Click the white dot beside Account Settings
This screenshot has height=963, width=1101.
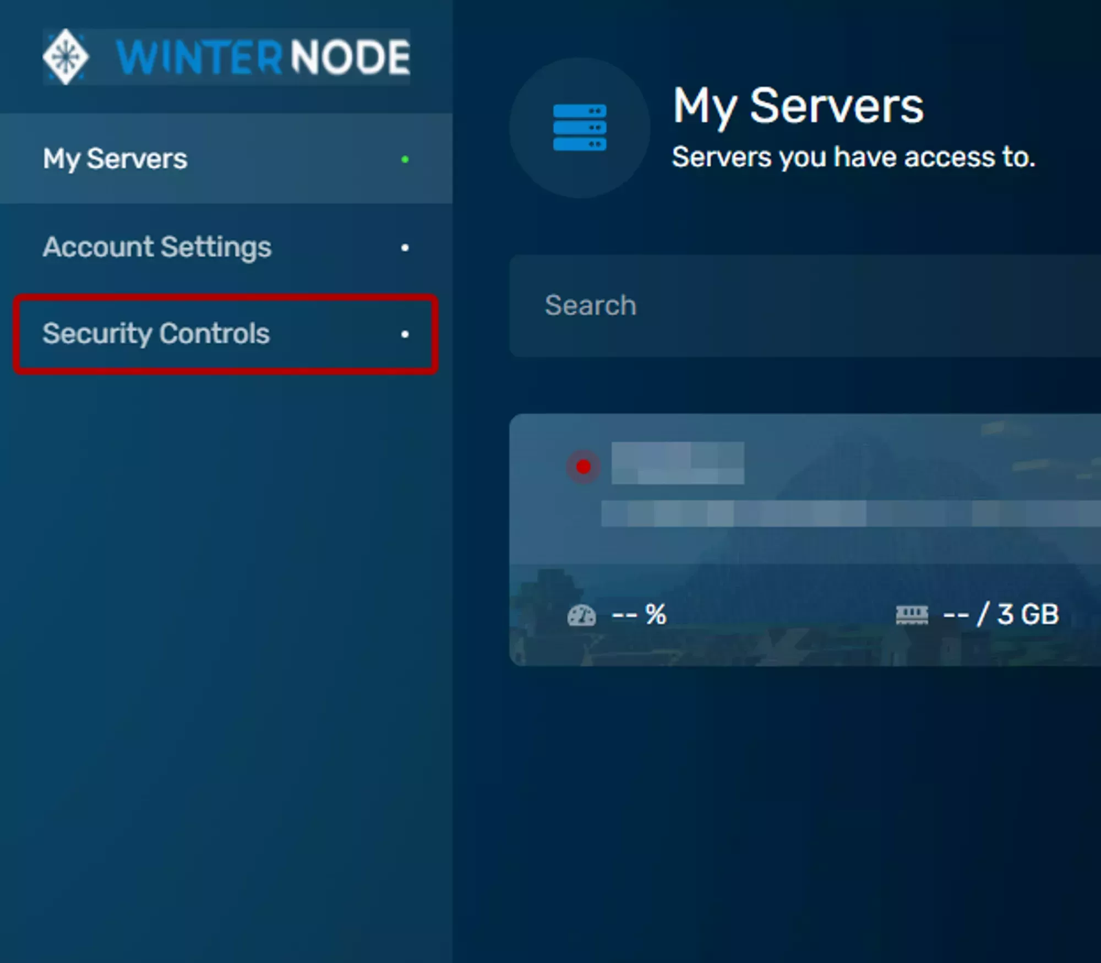pyautogui.click(x=406, y=248)
